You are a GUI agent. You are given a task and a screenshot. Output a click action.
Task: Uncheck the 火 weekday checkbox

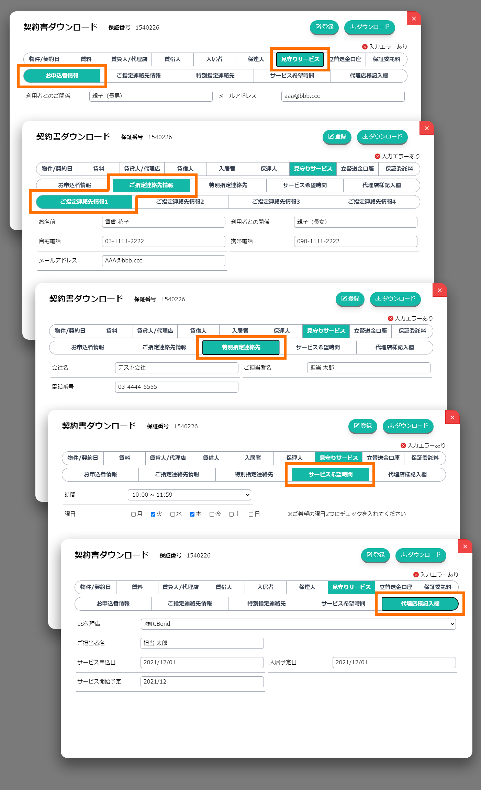153,514
